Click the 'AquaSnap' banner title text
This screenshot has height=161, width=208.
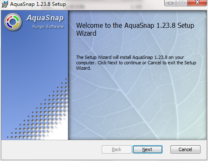(45, 18)
